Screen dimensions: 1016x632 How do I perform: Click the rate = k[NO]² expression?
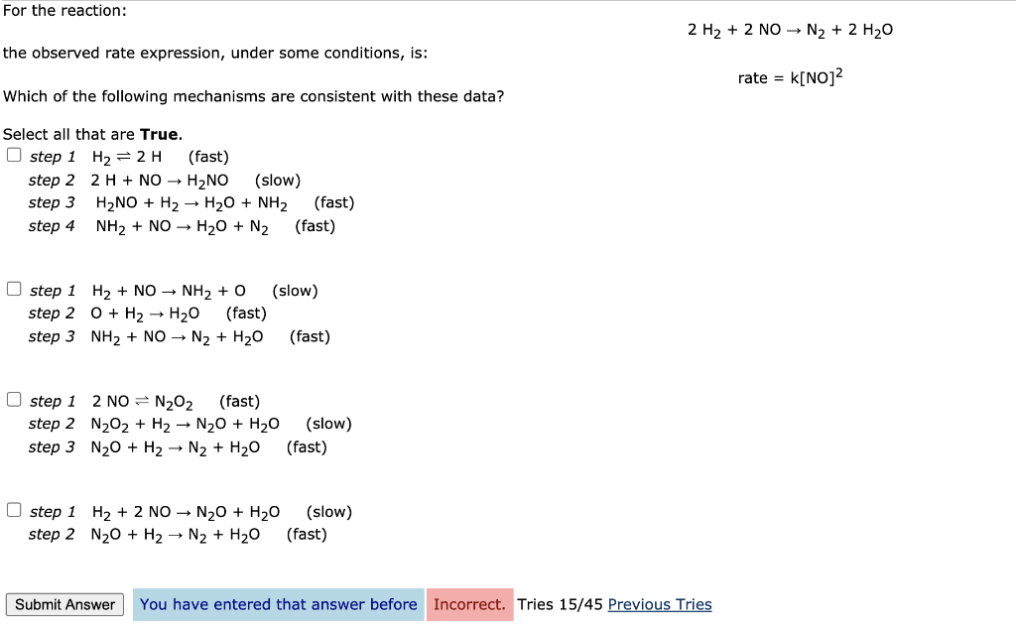pyautogui.click(x=791, y=76)
